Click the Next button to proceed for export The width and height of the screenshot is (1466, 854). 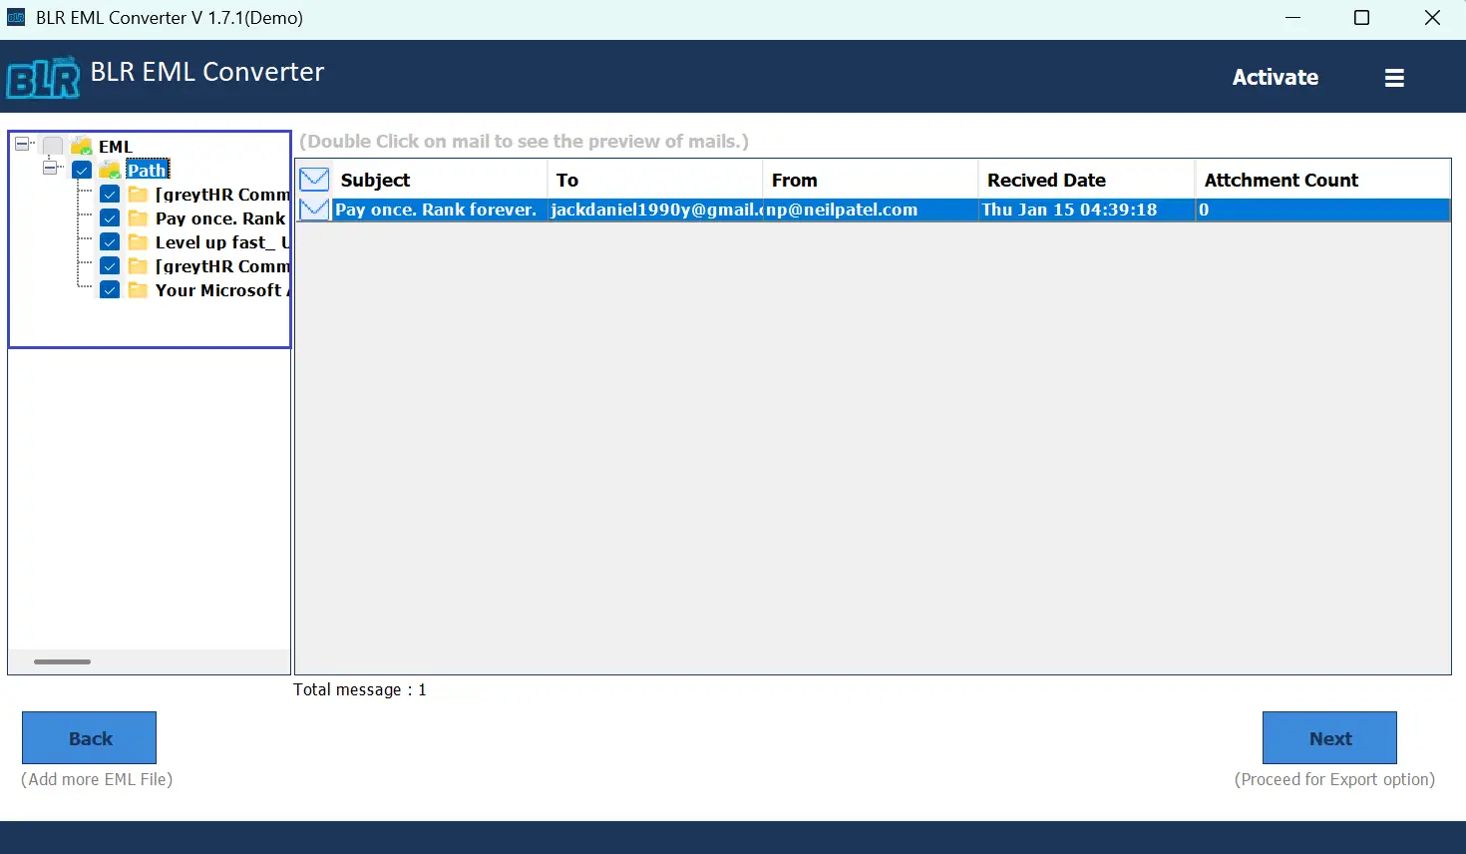point(1329,737)
